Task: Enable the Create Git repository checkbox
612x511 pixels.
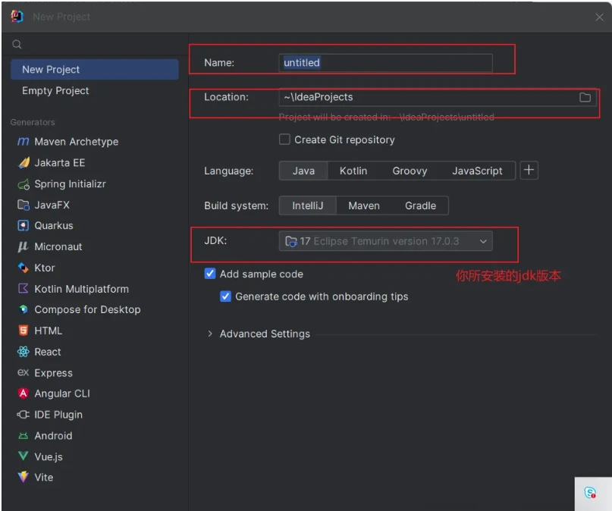Action: (284, 140)
